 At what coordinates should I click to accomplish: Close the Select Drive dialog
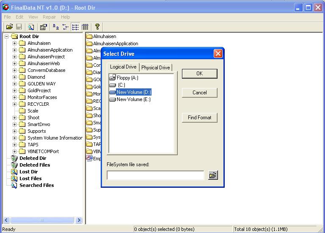tap(218, 54)
